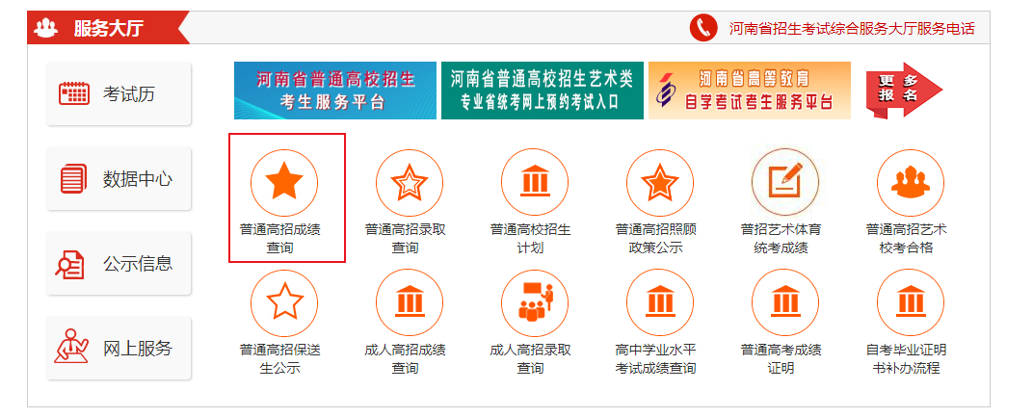This screenshot has width=1033, height=417.
Task: Open the 考试历 sidebar item
Action: (119, 94)
